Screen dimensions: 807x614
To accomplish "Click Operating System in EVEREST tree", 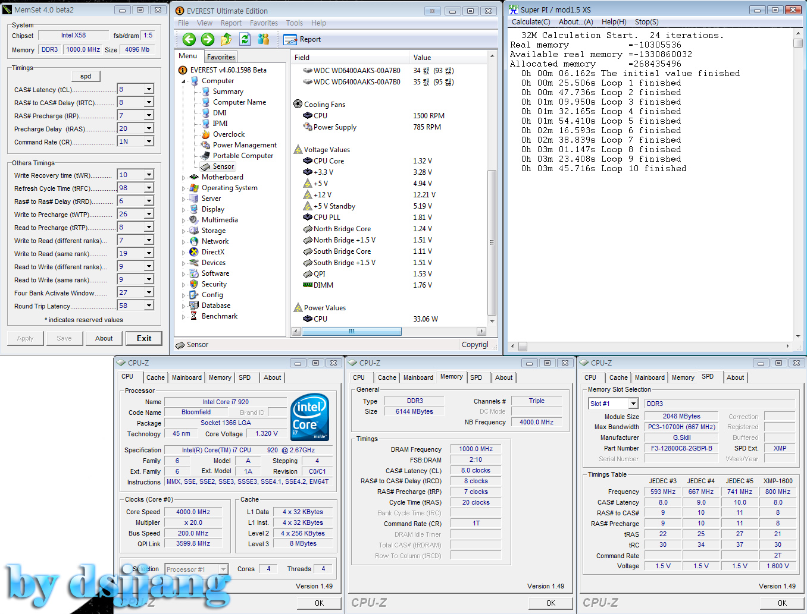I will (230, 188).
